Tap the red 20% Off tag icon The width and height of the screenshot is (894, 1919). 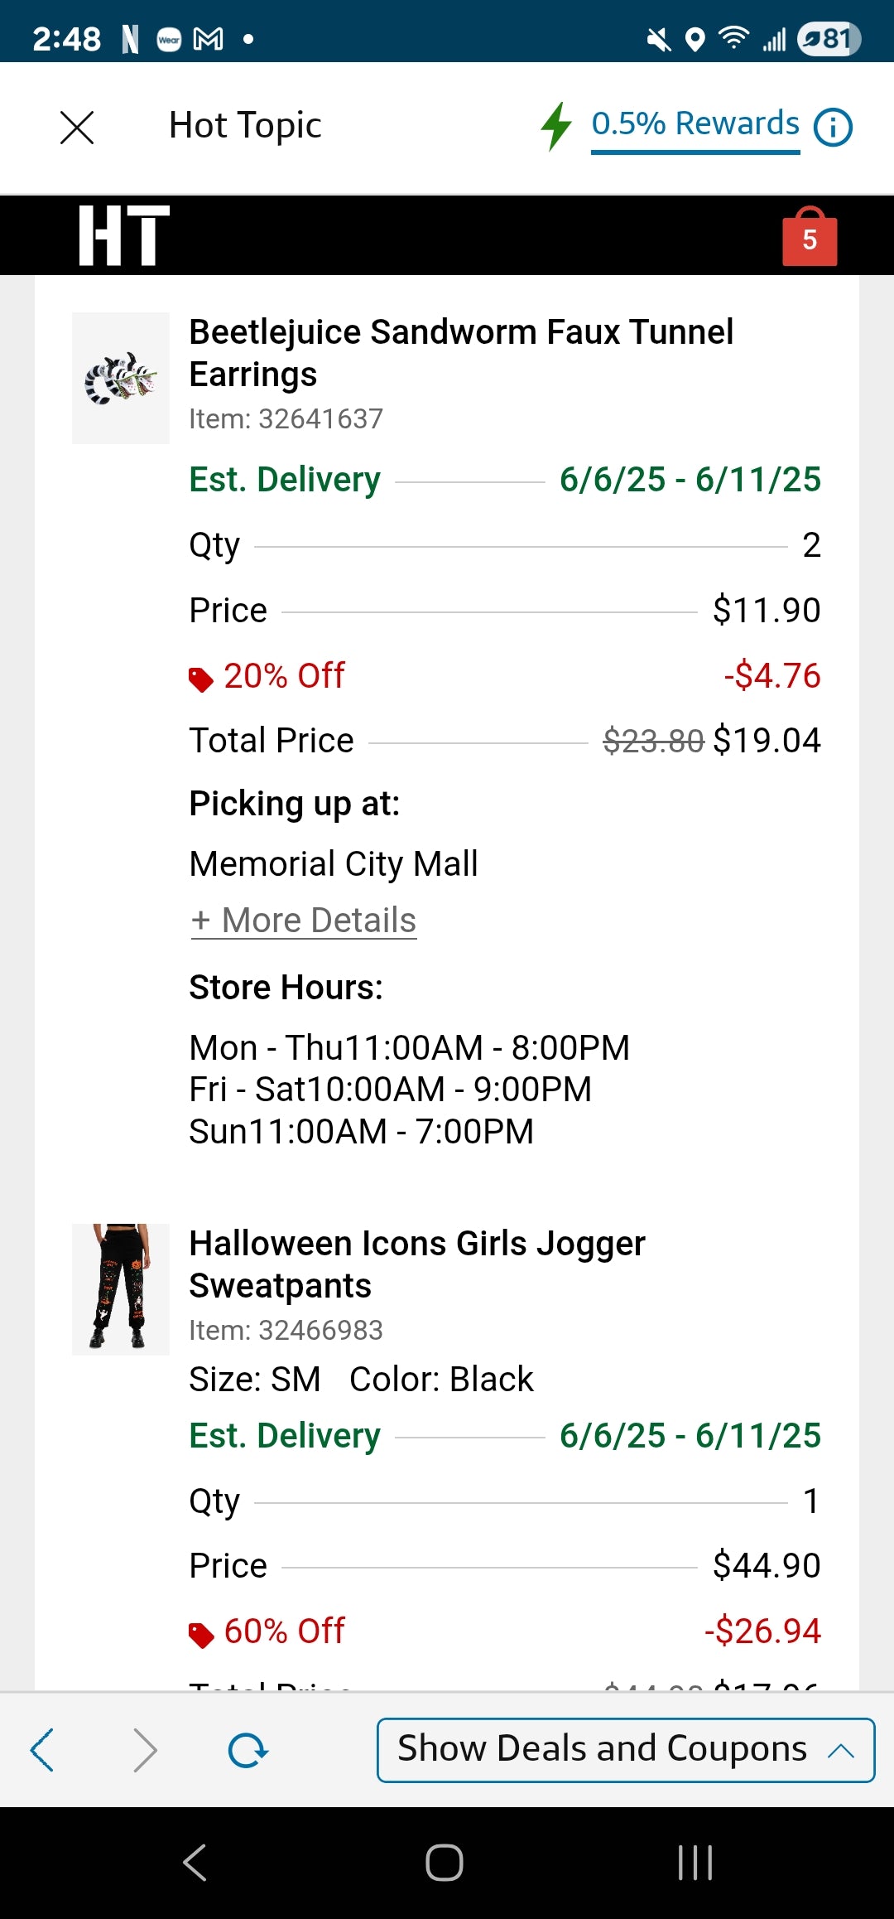201,679
